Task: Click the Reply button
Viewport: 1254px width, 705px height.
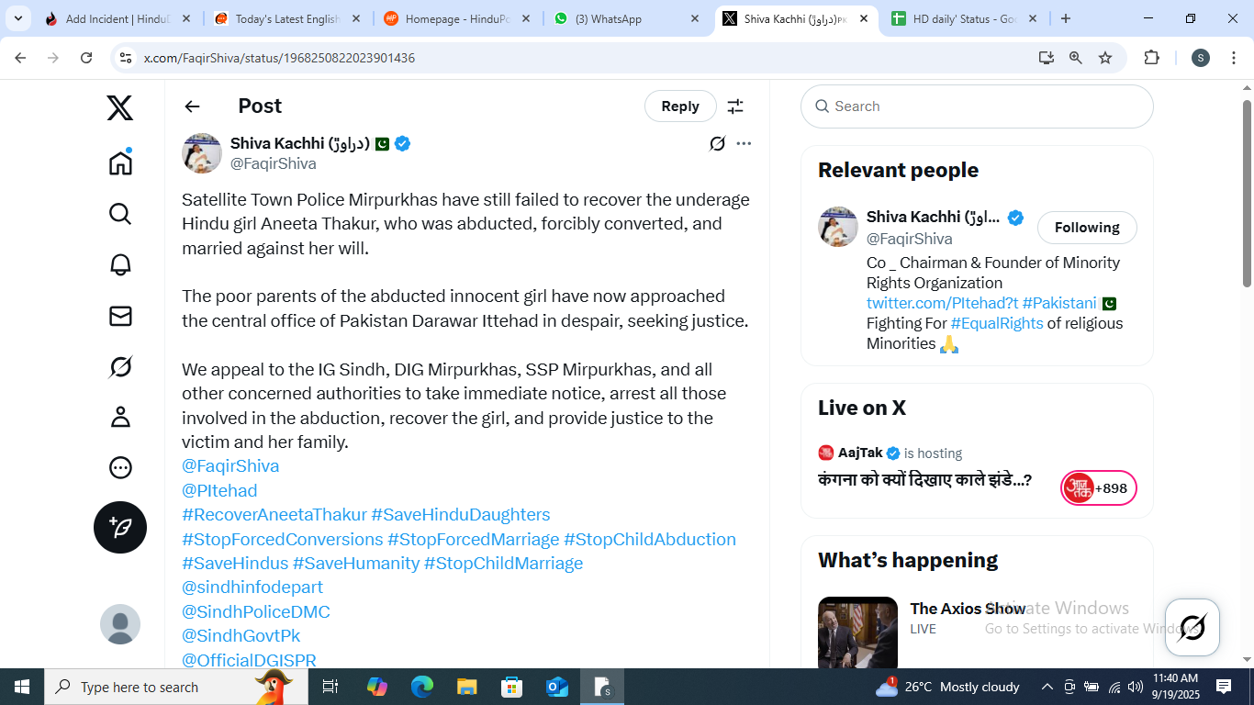Action: 680,106
